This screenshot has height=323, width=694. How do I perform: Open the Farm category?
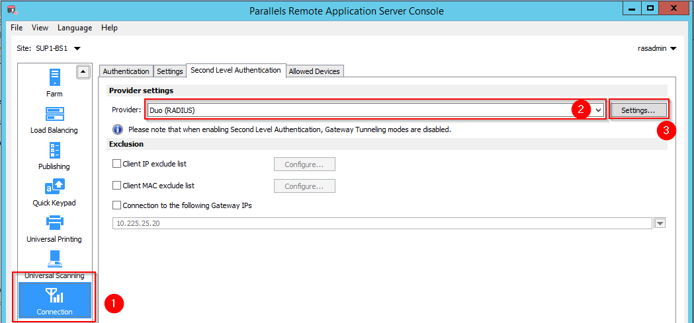point(54,83)
